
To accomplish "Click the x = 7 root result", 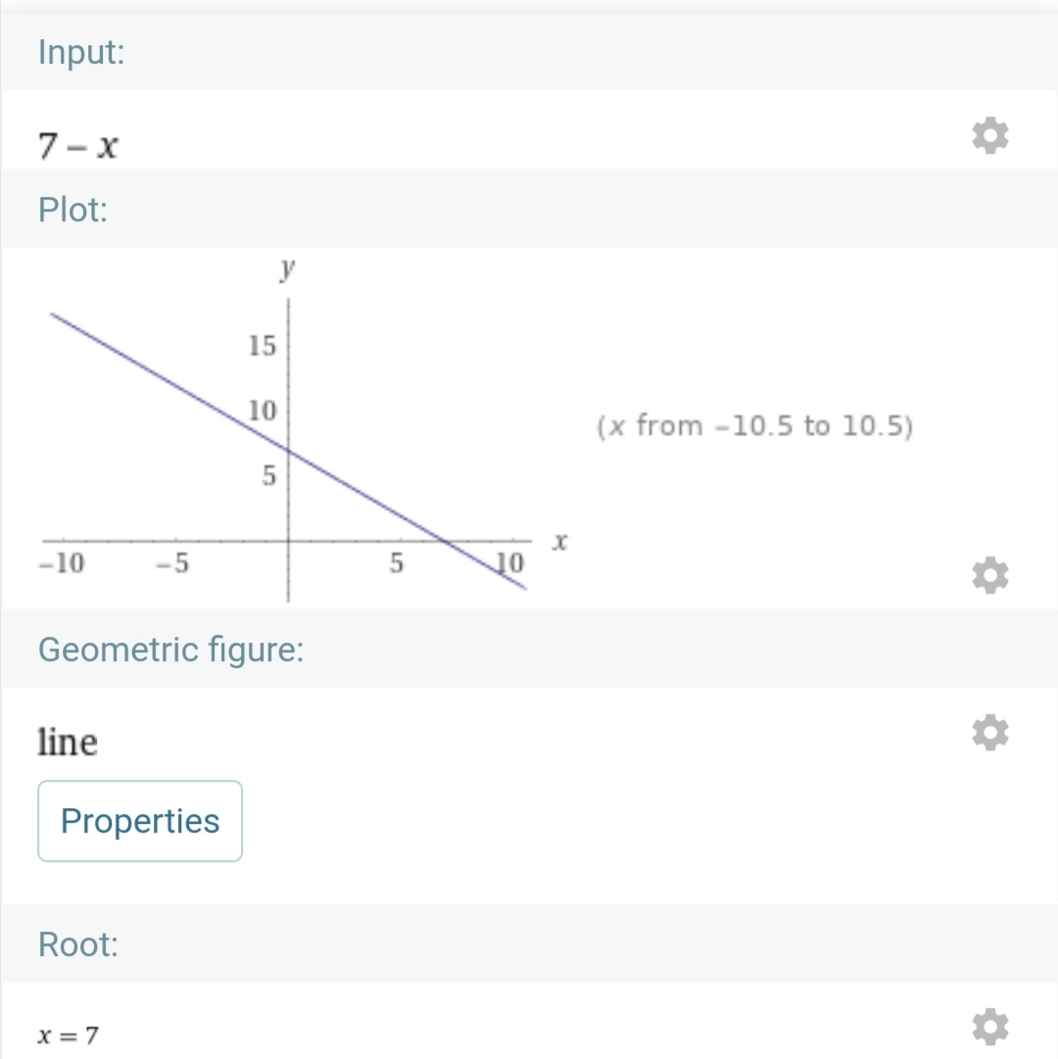I will [x=68, y=1035].
